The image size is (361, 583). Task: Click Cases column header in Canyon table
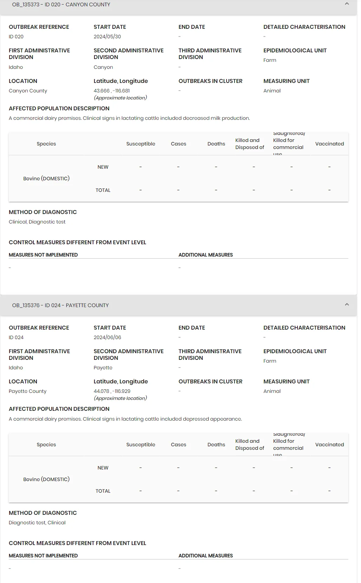coord(178,144)
